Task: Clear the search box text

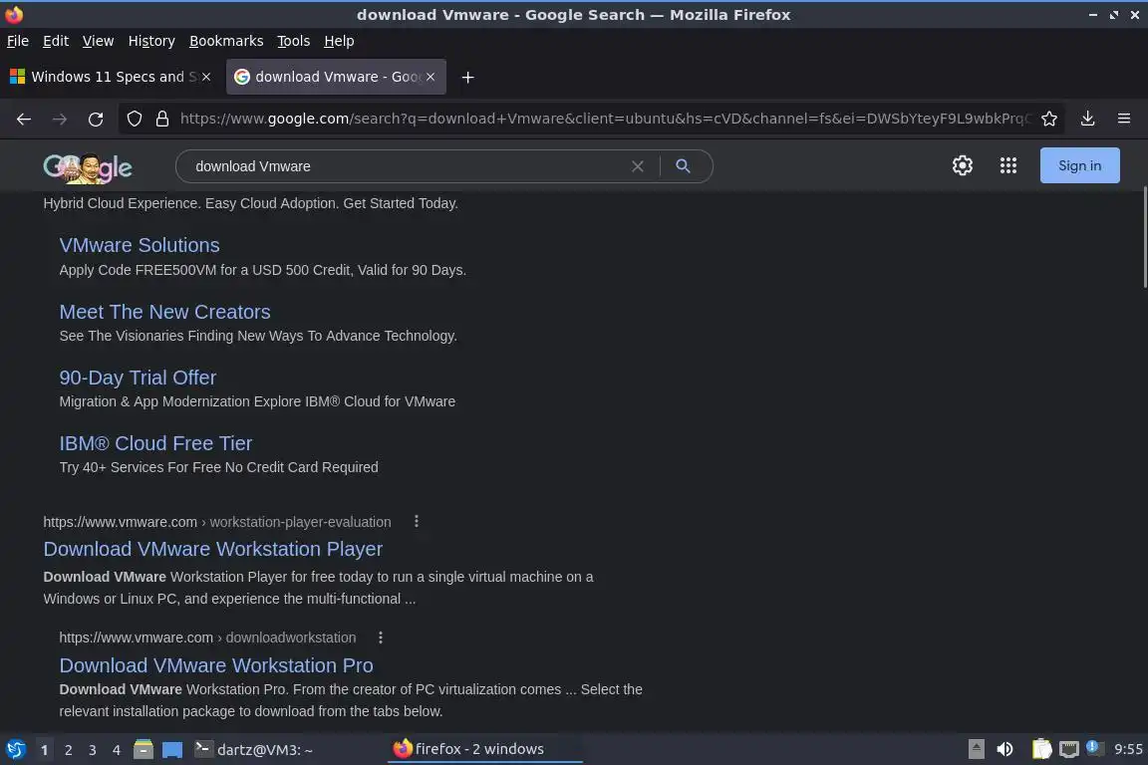Action: coord(638,166)
